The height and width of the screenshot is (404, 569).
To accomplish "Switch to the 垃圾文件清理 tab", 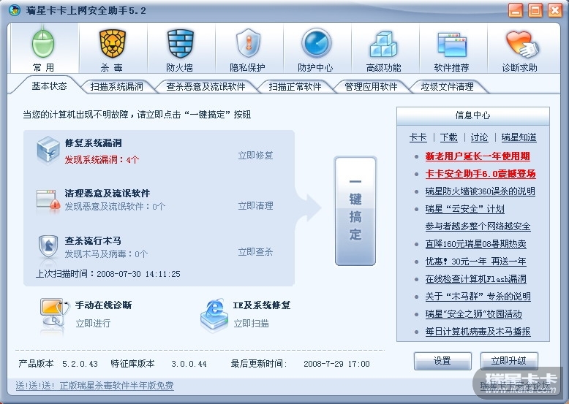I will coord(447,87).
